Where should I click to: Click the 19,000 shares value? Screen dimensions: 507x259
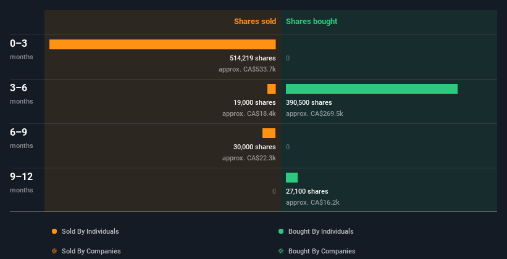255,102
